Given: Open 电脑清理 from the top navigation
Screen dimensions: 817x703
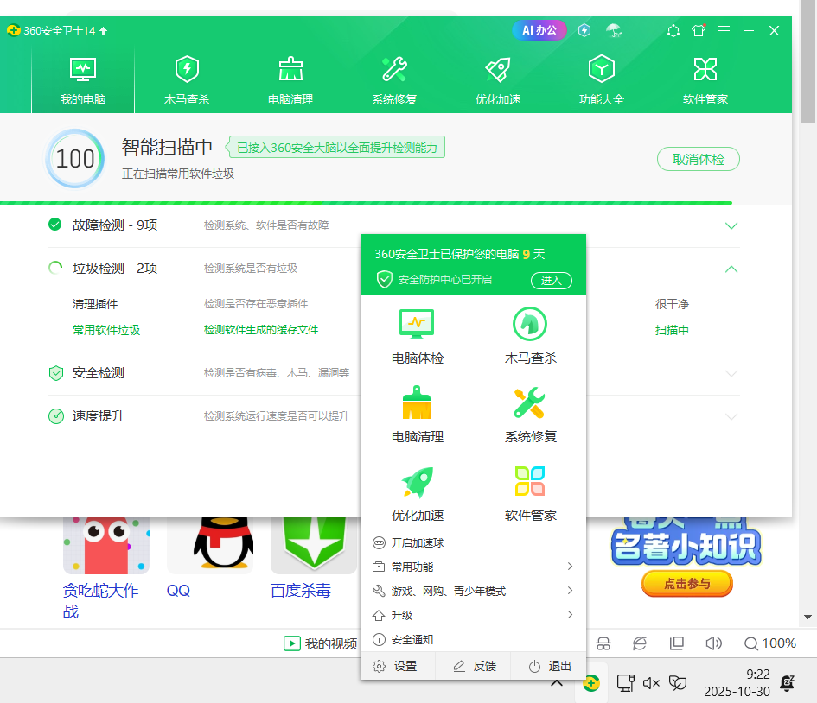Looking at the screenshot, I should [290, 78].
